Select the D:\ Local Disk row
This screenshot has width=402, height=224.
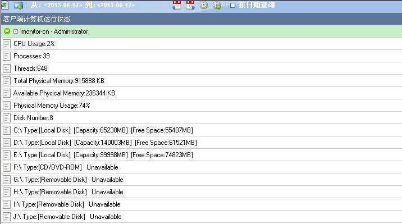[202, 142]
